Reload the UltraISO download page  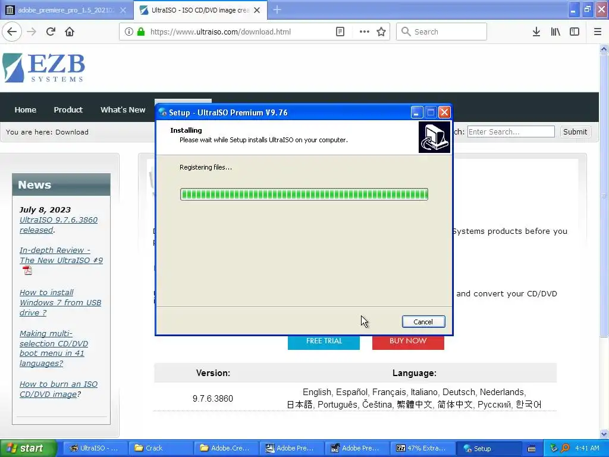click(x=51, y=32)
